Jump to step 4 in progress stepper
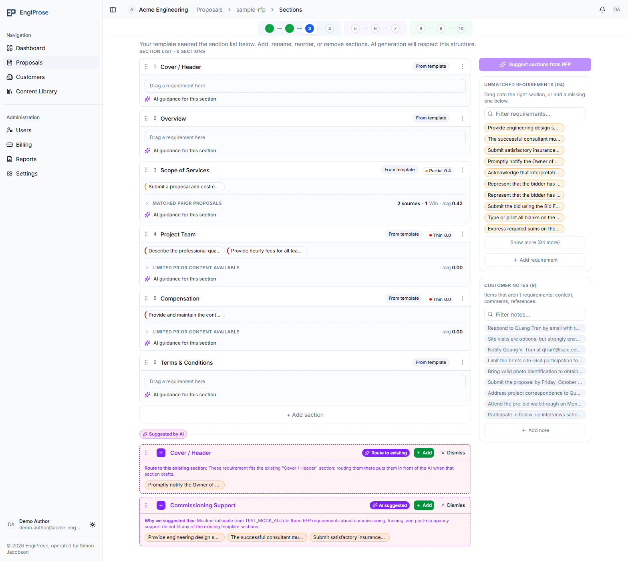 pyautogui.click(x=330, y=28)
